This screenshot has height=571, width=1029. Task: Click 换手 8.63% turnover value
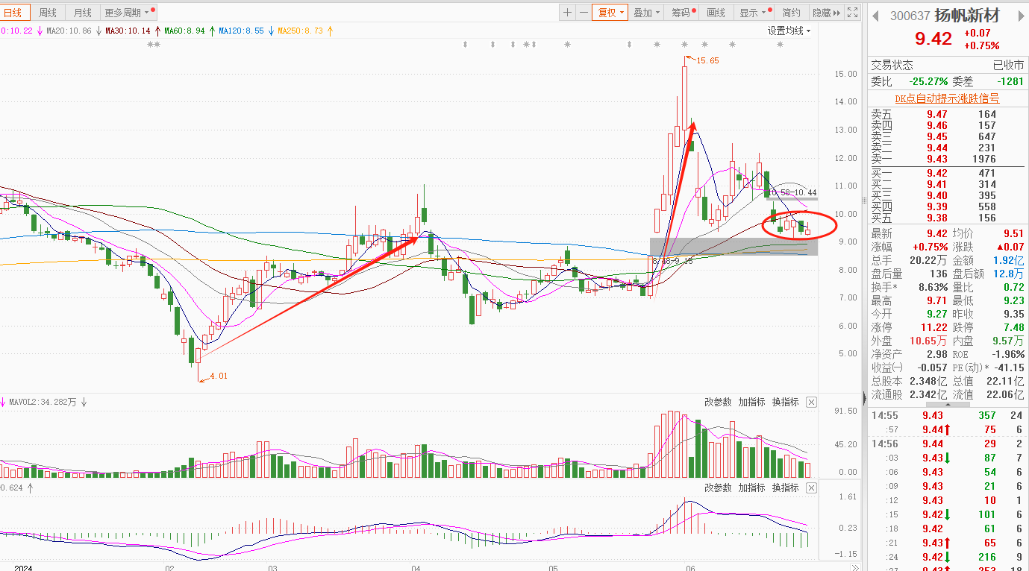click(x=932, y=287)
